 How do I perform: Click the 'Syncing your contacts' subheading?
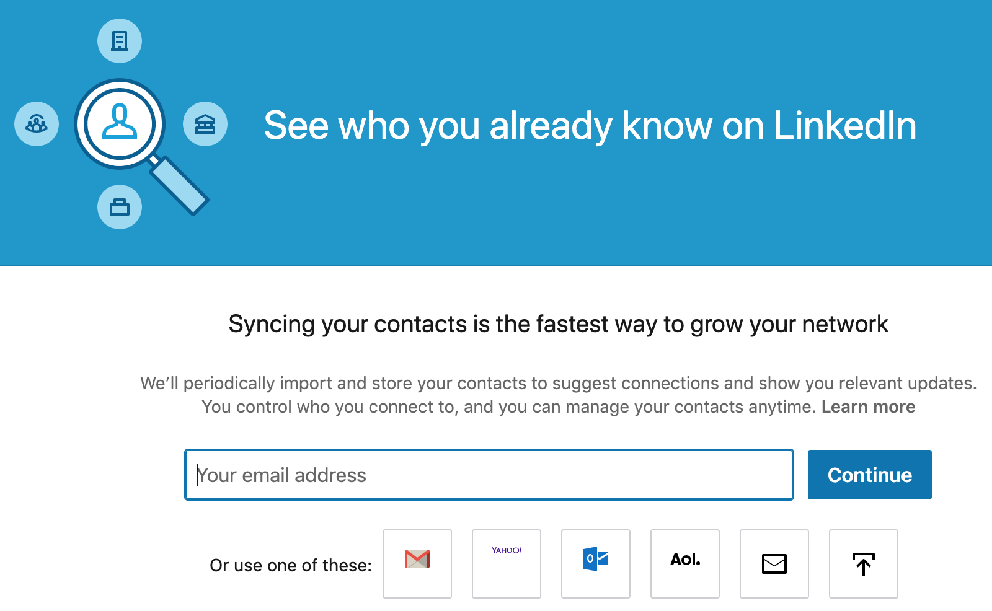[558, 324]
